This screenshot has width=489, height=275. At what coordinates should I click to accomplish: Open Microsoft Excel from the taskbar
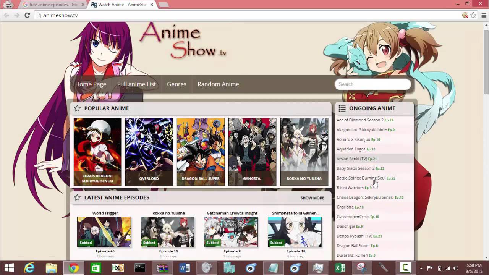coord(340,268)
